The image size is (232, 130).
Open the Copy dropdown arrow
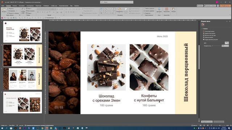point(17,11)
